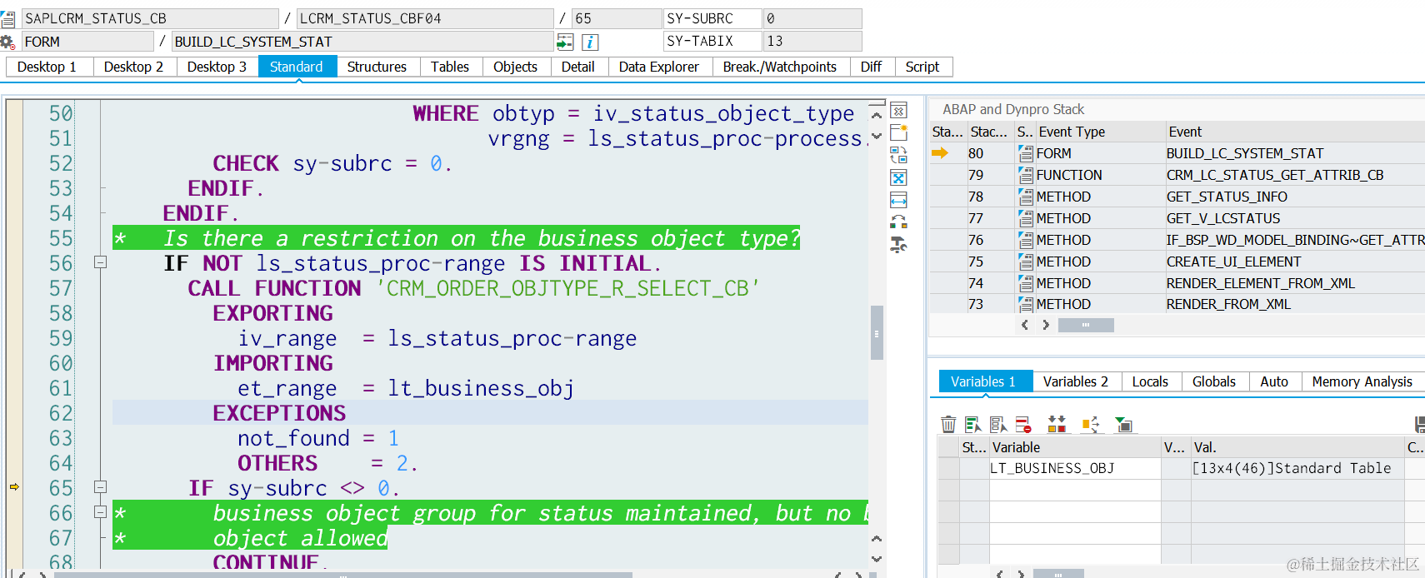The image size is (1425, 578).
Task: Click the icon with two down arrows over squares
Action: click(1057, 425)
